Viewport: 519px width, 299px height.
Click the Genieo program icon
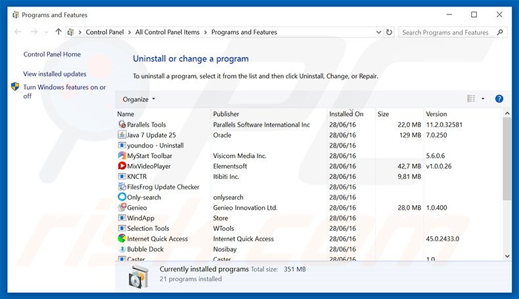click(122, 207)
